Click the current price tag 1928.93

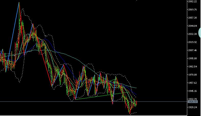point(192,101)
